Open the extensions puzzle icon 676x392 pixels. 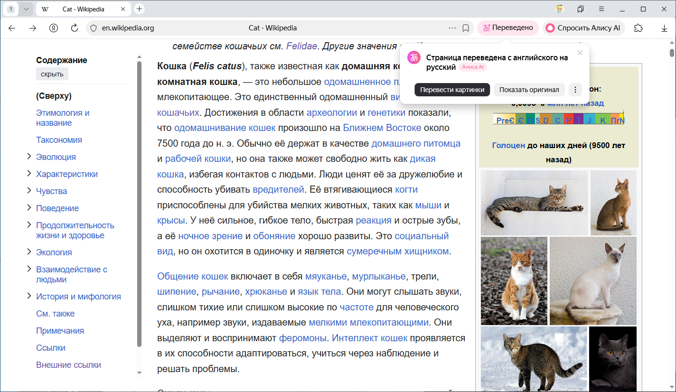pyautogui.click(x=638, y=28)
